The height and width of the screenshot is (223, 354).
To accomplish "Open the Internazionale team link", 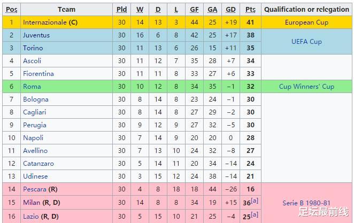I will click(x=45, y=22).
